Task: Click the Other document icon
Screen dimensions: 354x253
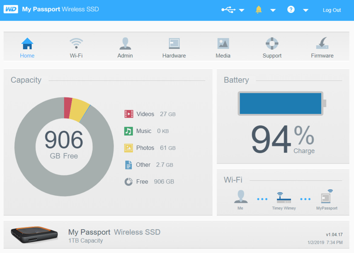Action: (128, 165)
